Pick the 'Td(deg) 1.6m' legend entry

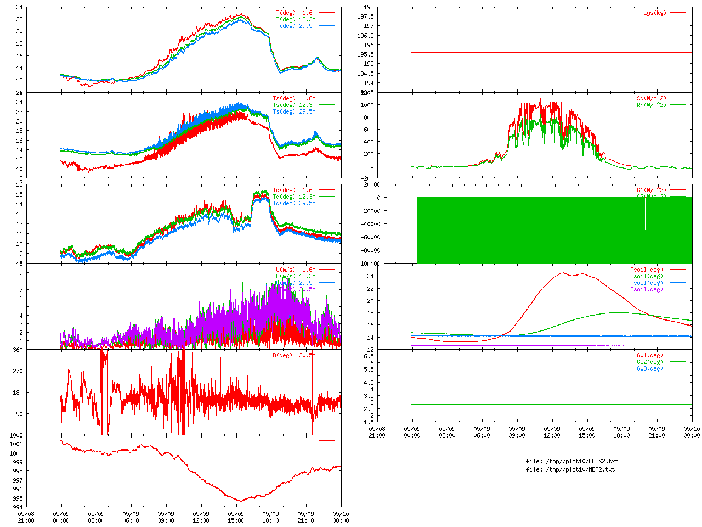pos(303,190)
